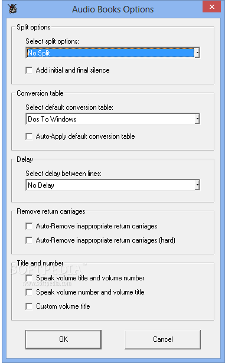Check Speak volume title and volume number

coord(29,278)
